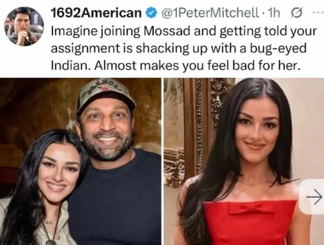Open the right photo with the red dress
The height and width of the screenshot is (245, 324).
(x=244, y=161)
